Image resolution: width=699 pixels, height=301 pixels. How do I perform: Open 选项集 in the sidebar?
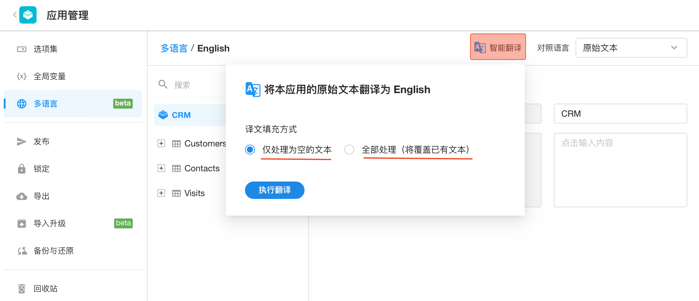point(45,49)
